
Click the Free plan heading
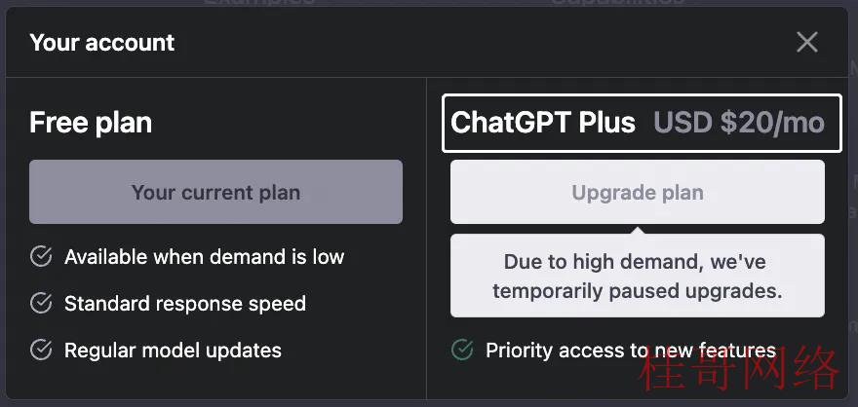(91, 123)
